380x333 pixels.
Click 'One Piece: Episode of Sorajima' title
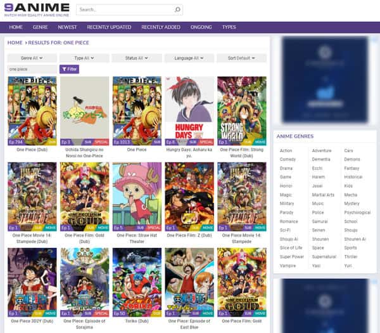click(x=85, y=324)
